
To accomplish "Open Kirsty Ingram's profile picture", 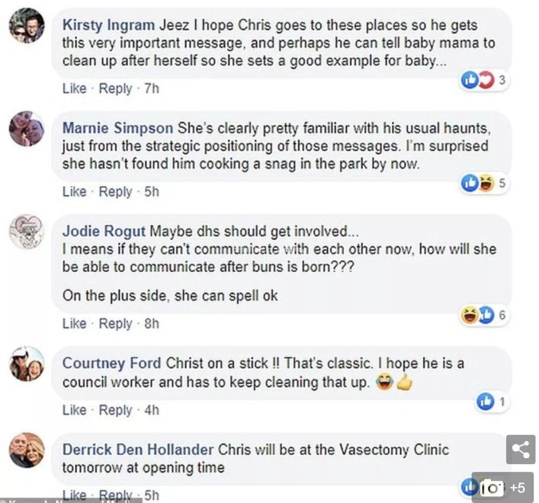I will coord(27,26).
